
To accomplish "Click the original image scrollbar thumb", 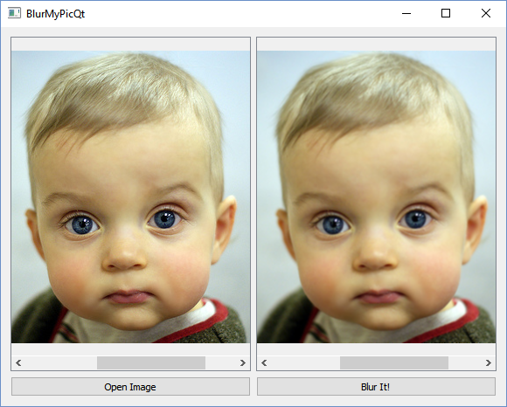I will 151,362.
